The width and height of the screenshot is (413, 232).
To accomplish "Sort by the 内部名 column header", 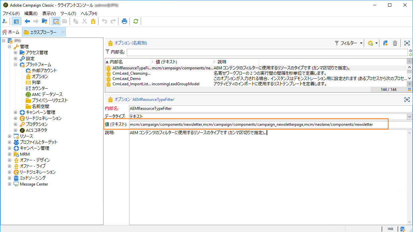I will point(128,62).
